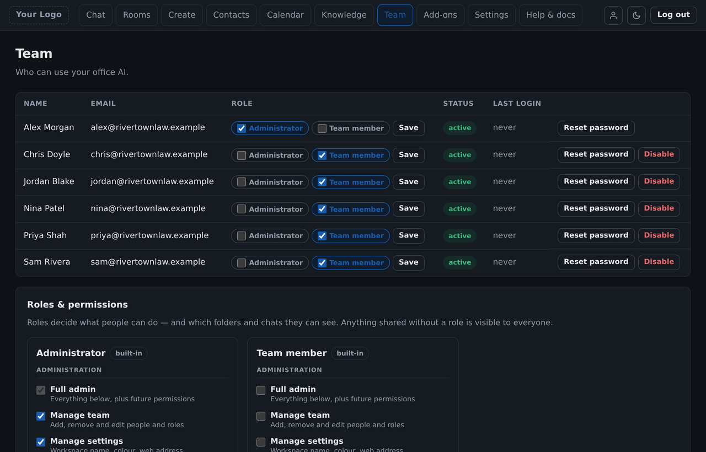Open the Calendar tab
Viewport: 706px width, 452px height.
coord(285,15)
